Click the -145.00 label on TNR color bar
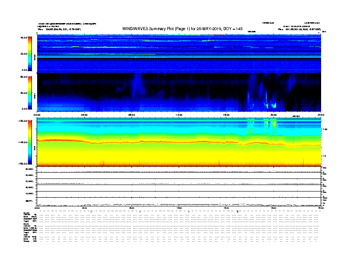The width and height of the screenshot is (346, 267). pos(23,142)
